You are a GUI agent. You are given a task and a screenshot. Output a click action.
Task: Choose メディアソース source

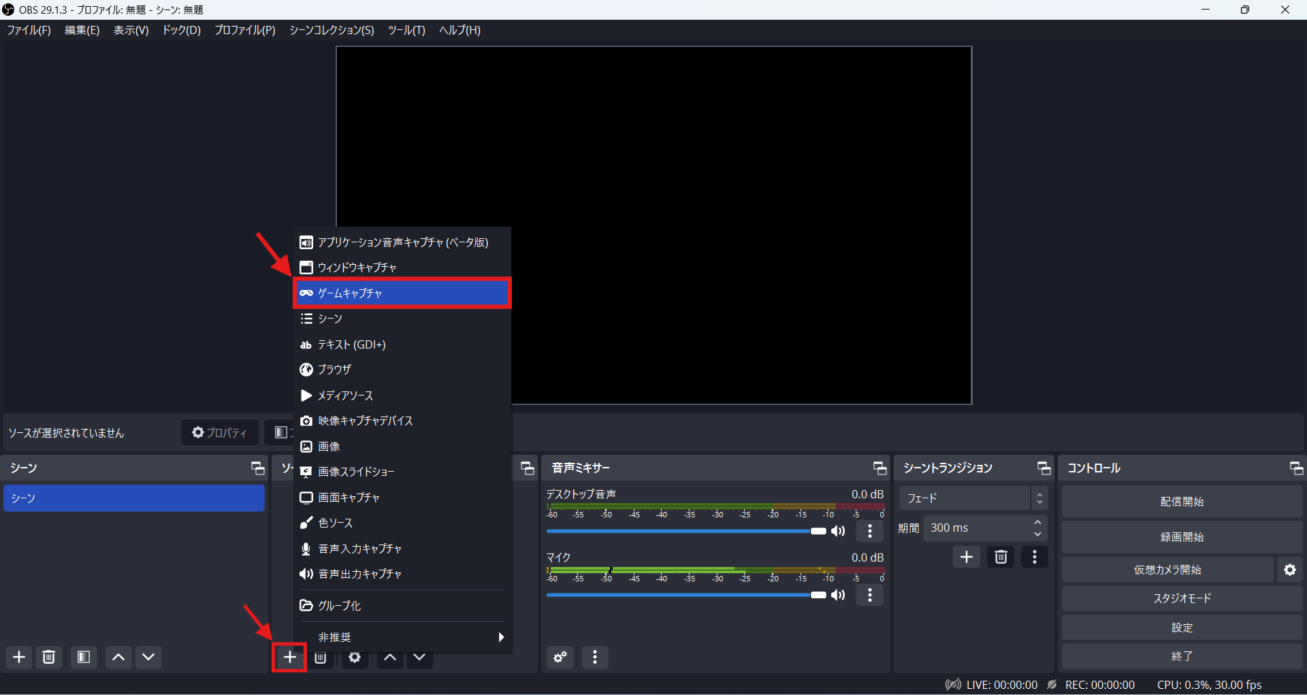[x=402, y=395]
